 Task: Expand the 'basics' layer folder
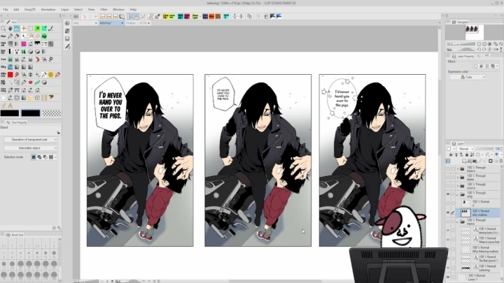point(458,169)
